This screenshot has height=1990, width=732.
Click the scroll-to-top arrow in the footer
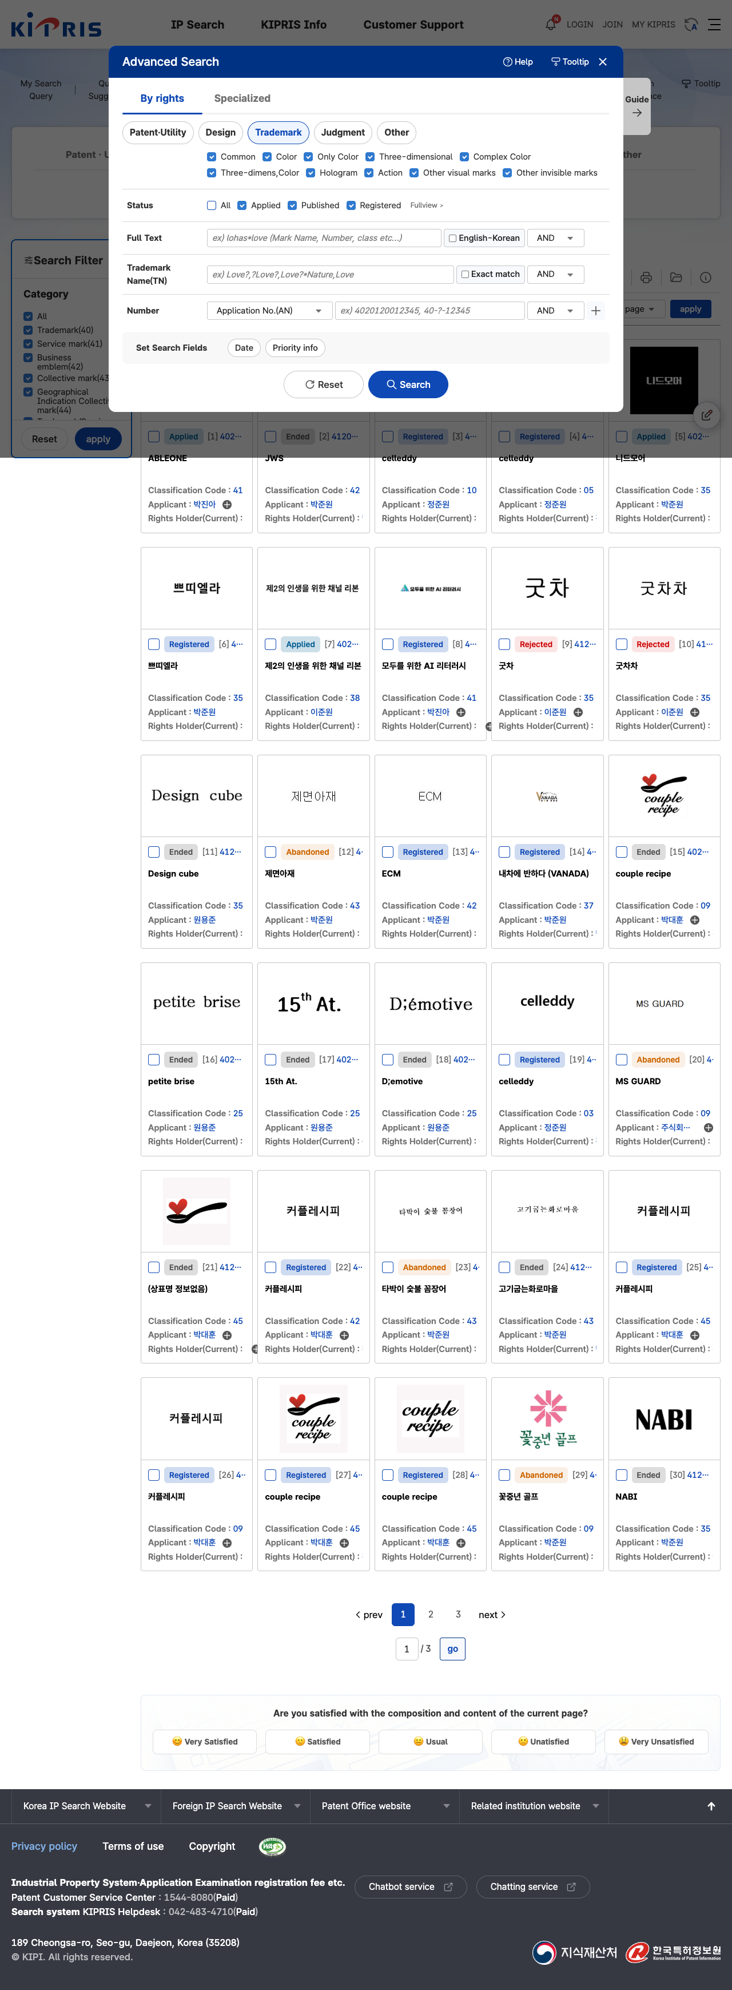pyautogui.click(x=711, y=1805)
